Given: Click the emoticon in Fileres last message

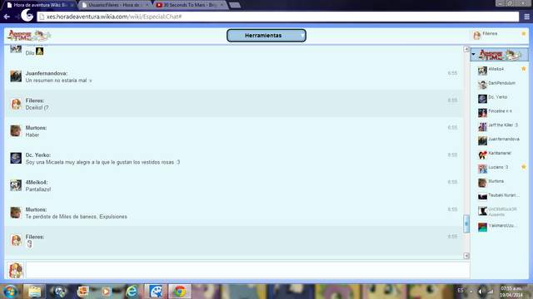Looking at the screenshot, I should click(x=29, y=243).
